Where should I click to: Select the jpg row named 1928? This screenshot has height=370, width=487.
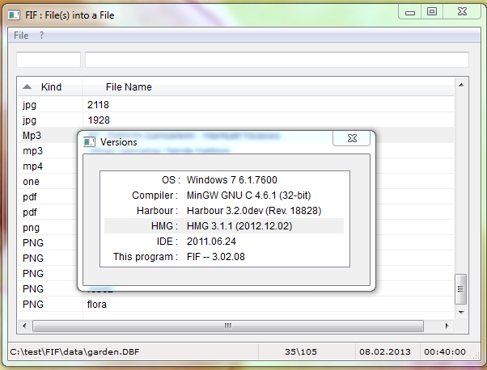(x=97, y=120)
